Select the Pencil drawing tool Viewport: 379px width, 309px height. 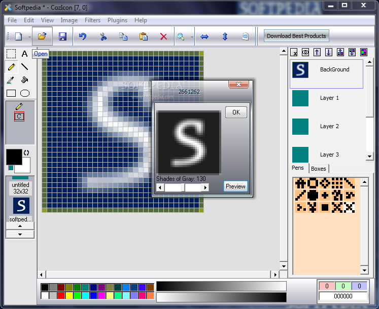[x=11, y=67]
